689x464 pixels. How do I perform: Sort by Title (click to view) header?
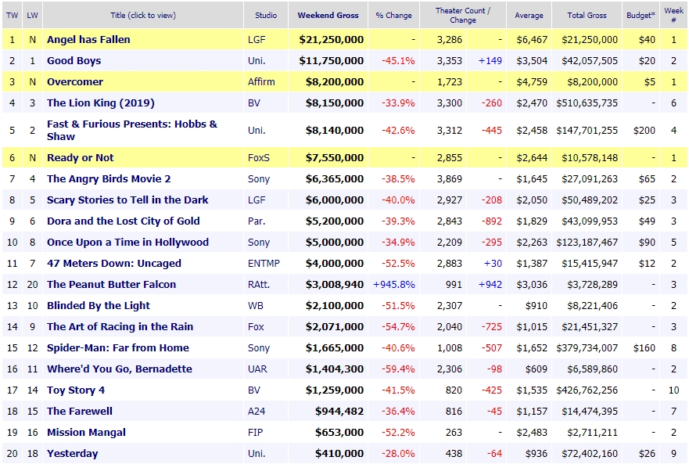[x=143, y=16]
